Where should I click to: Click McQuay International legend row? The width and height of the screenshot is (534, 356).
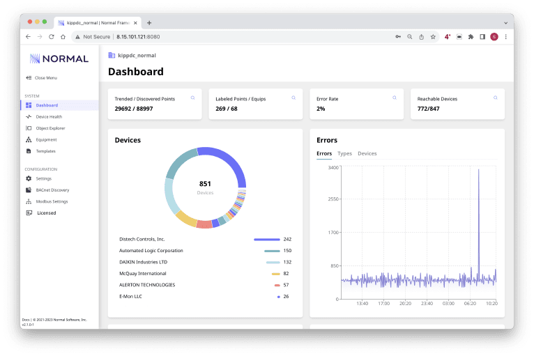pos(206,274)
